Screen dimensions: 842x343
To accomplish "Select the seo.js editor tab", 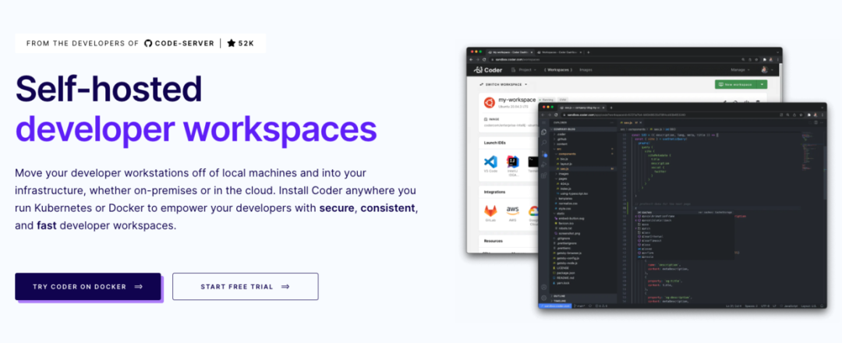I will tap(632, 122).
